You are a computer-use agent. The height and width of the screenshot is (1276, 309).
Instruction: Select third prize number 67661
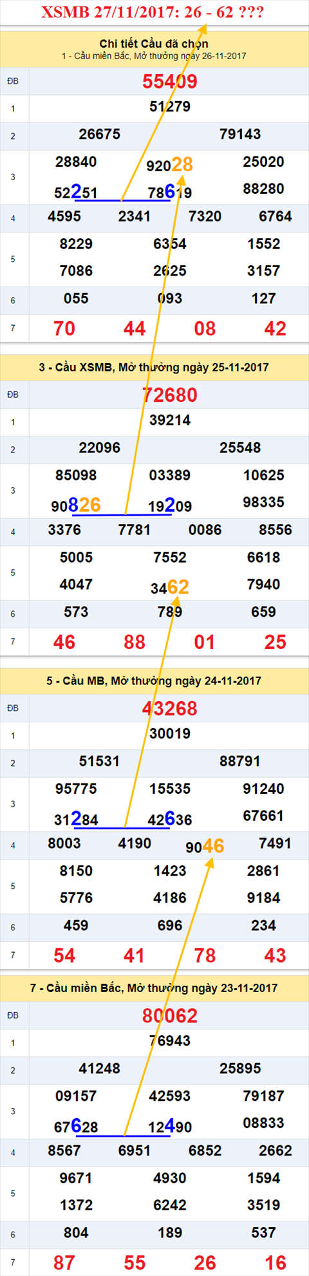pos(264,816)
